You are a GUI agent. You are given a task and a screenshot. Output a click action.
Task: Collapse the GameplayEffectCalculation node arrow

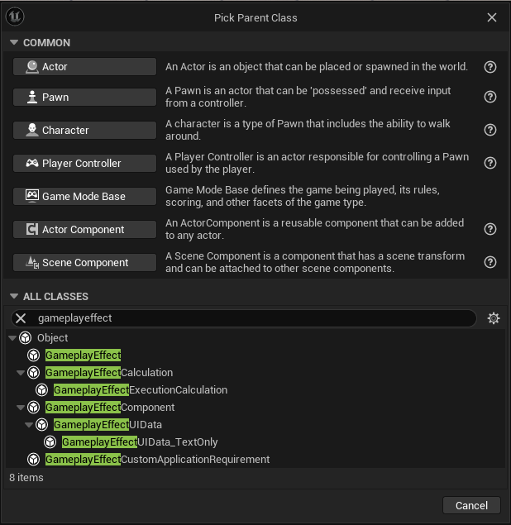click(21, 373)
